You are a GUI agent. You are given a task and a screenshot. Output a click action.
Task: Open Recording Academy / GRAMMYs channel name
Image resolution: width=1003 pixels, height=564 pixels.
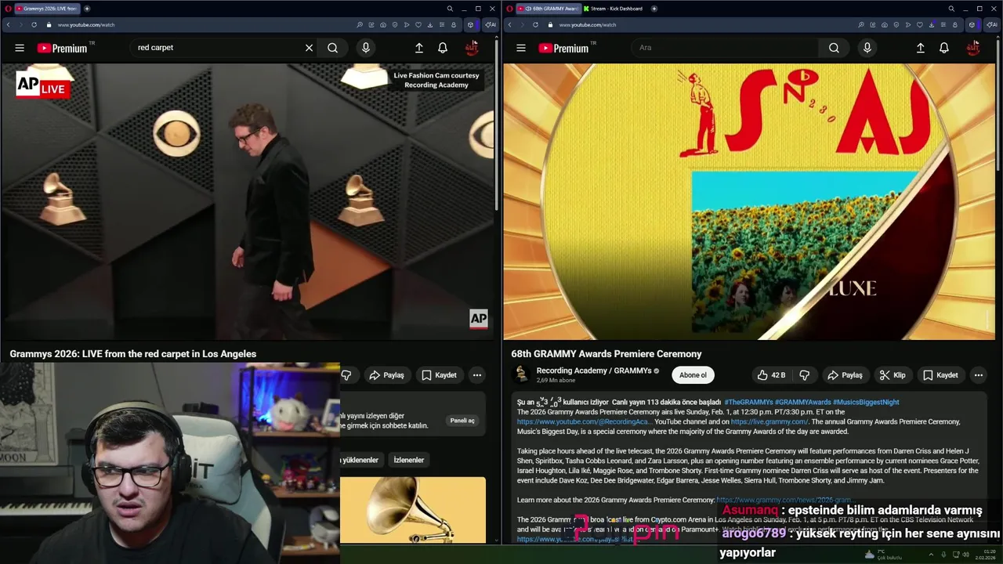click(x=594, y=371)
